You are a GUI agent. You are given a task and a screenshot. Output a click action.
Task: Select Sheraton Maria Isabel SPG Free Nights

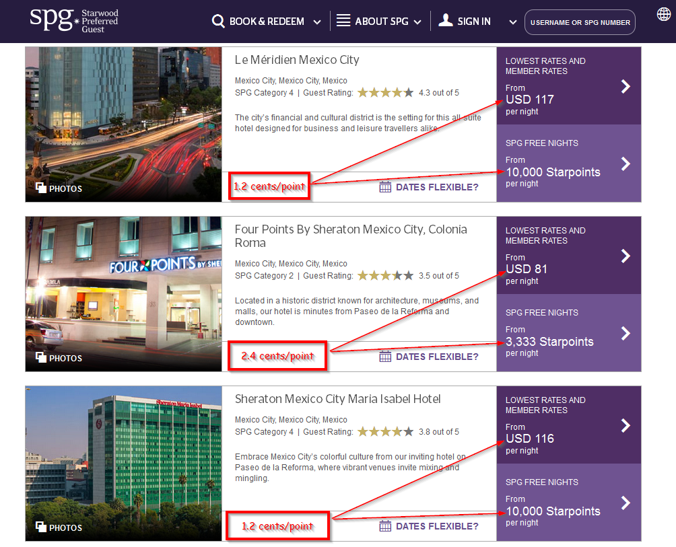pyautogui.click(x=569, y=502)
